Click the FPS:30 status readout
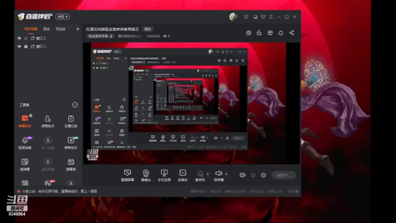The width and height of the screenshot is (396, 223). [x=216, y=192]
